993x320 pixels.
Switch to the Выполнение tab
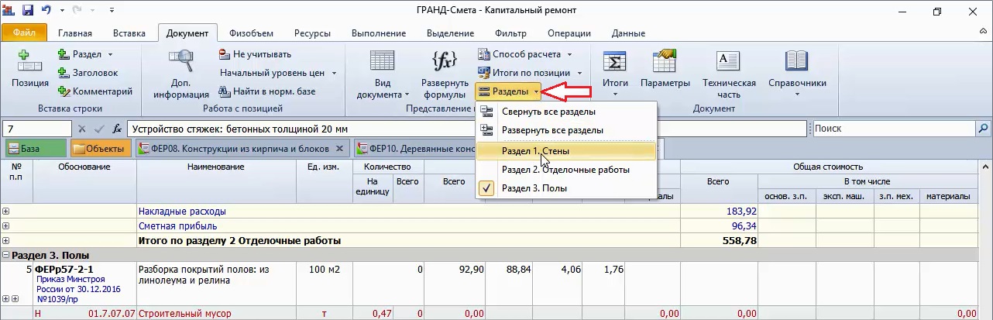tap(380, 33)
